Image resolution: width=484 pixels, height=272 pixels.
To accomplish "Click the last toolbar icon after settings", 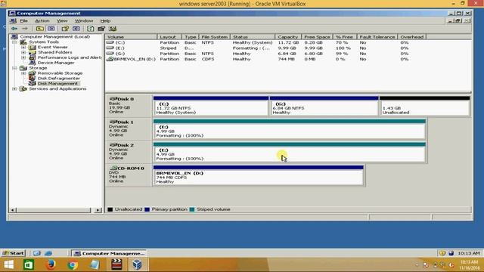I will pyautogui.click(x=113, y=29).
